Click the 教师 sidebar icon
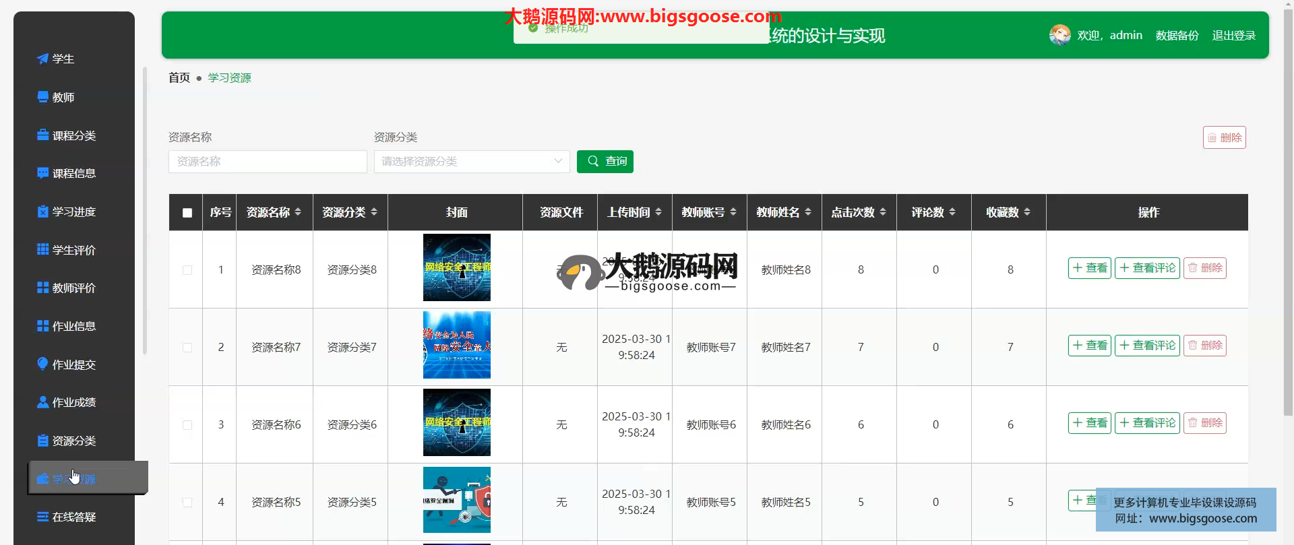 pos(42,97)
